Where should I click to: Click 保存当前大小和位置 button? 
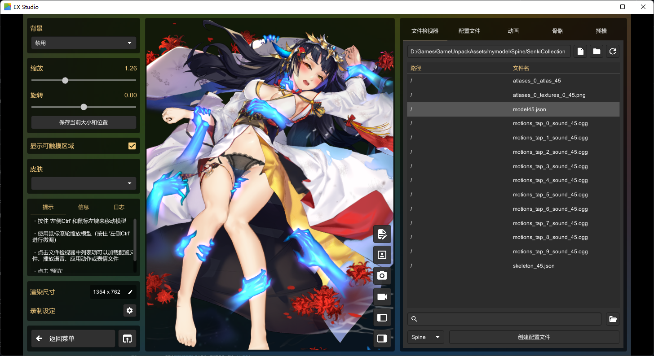(x=84, y=122)
